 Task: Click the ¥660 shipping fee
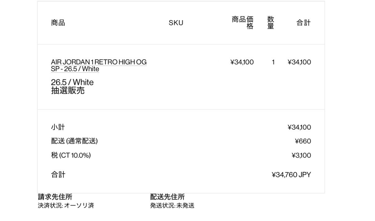[303, 141]
